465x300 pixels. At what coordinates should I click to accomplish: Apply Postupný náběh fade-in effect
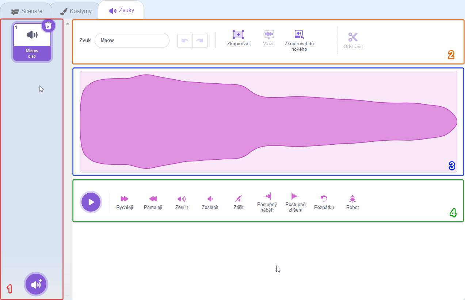[267, 196]
